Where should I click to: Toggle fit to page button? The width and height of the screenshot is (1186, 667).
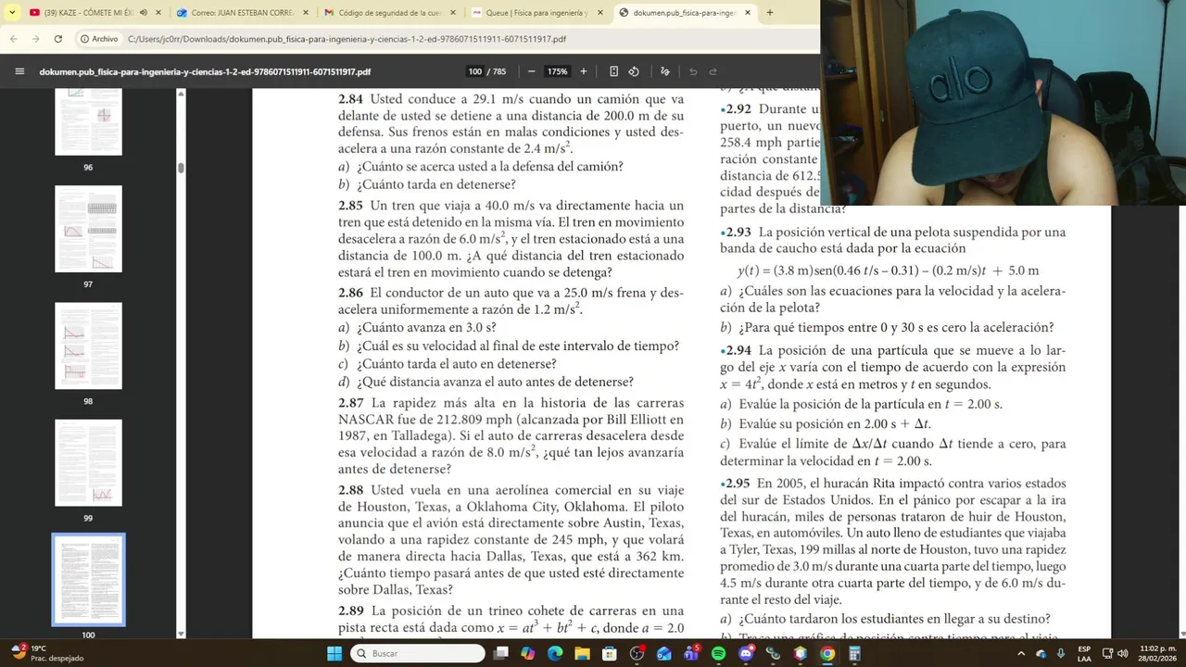(613, 71)
